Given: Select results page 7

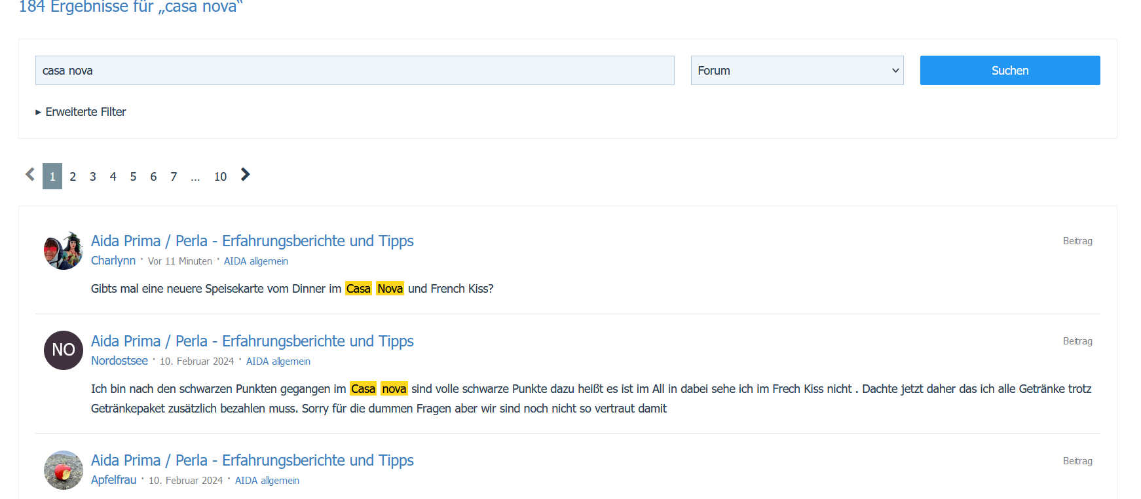Looking at the screenshot, I should (174, 177).
